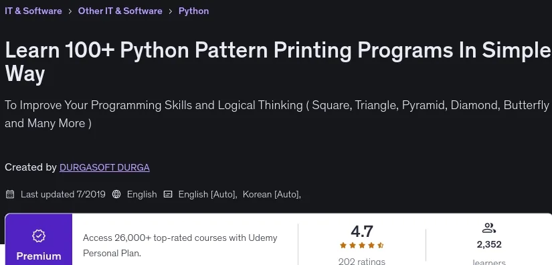
Task: Open the IT & Software breadcrumb
Action: click(x=33, y=11)
